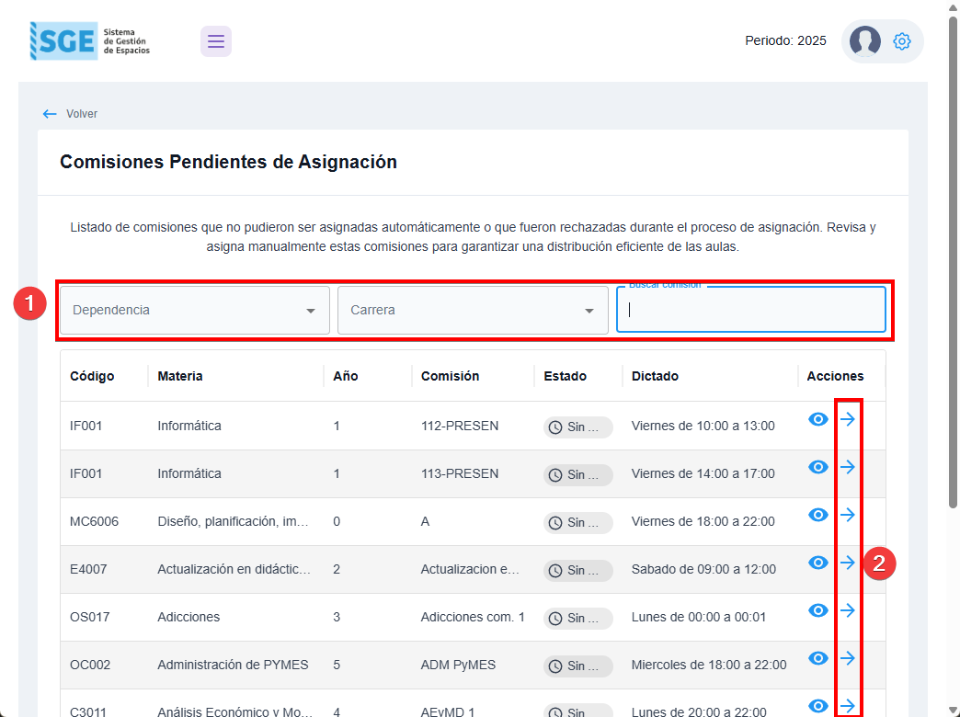Open the hamburger navigation menu
Screen dimensions: 960x717
click(215, 41)
